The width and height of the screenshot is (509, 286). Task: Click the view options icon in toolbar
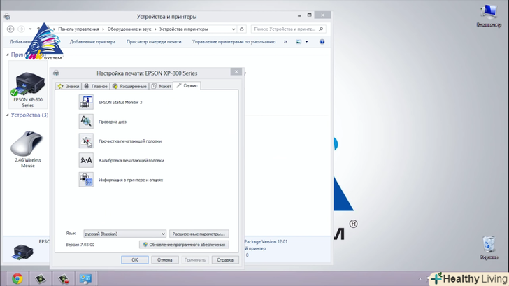299,41
